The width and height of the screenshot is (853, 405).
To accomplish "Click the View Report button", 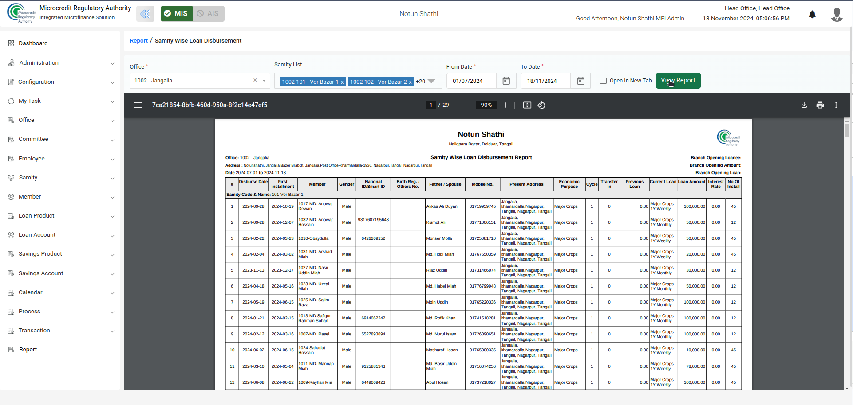I will point(678,81).
